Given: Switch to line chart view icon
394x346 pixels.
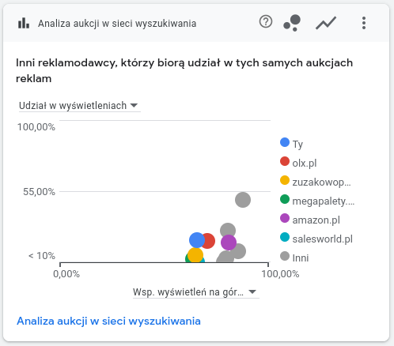Looking at the screenshot, I should [x=326, y=23].
